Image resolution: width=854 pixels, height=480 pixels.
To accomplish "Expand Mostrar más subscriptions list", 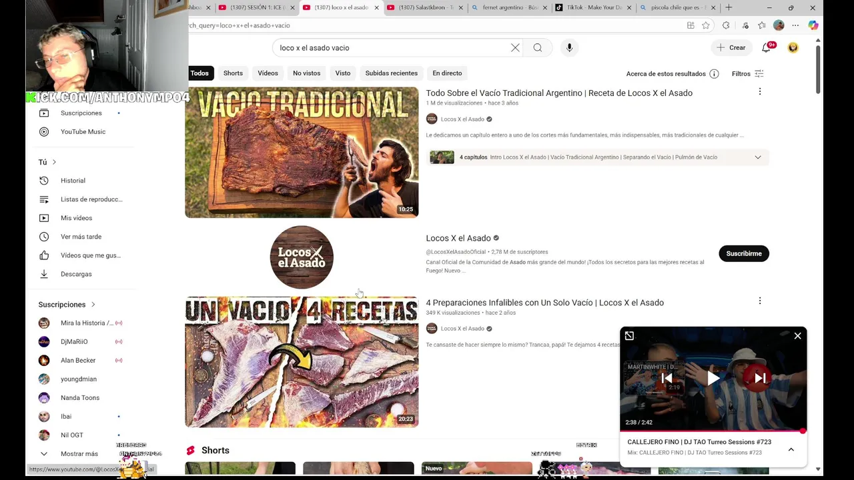I will (79, 454).
